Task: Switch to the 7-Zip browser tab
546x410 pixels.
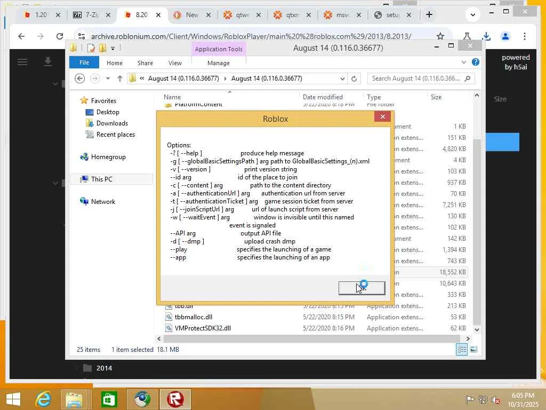Action: pyautogui.click(x=92, y=14)
